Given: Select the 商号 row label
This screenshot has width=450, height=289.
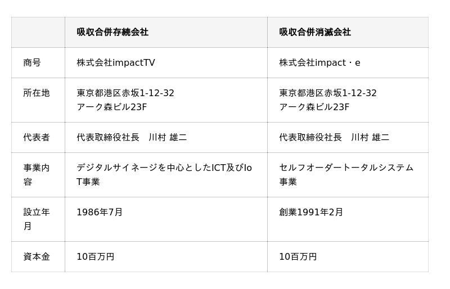Looking at the screenshot, I should tap(32, 62).
